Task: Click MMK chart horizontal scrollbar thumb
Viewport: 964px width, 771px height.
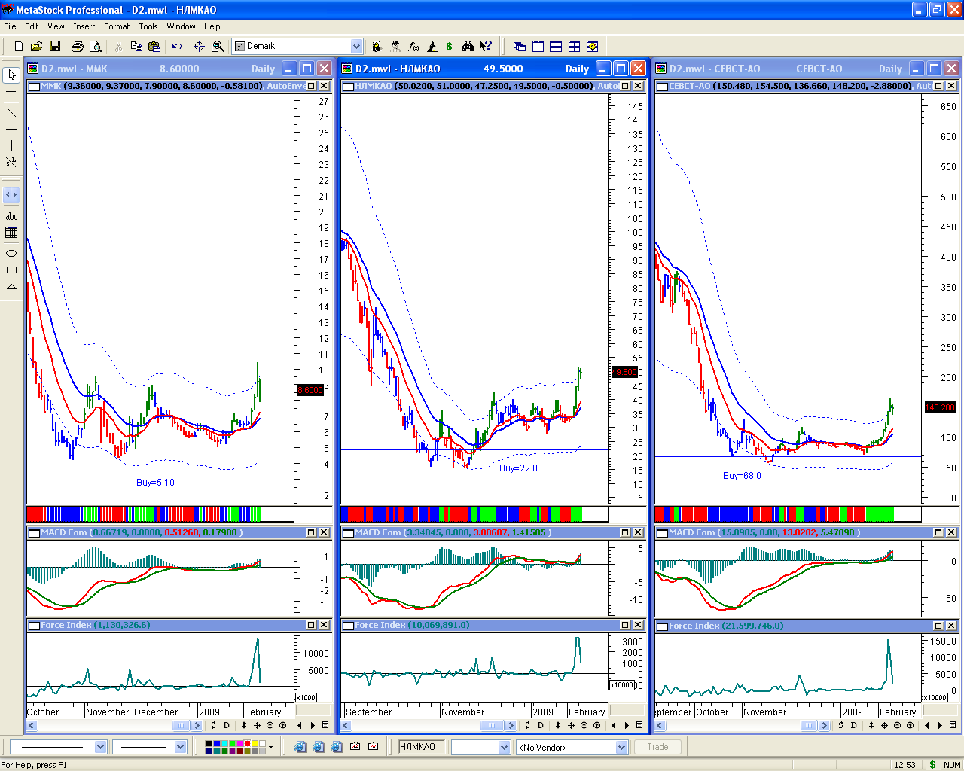Action: pos(181,726)
